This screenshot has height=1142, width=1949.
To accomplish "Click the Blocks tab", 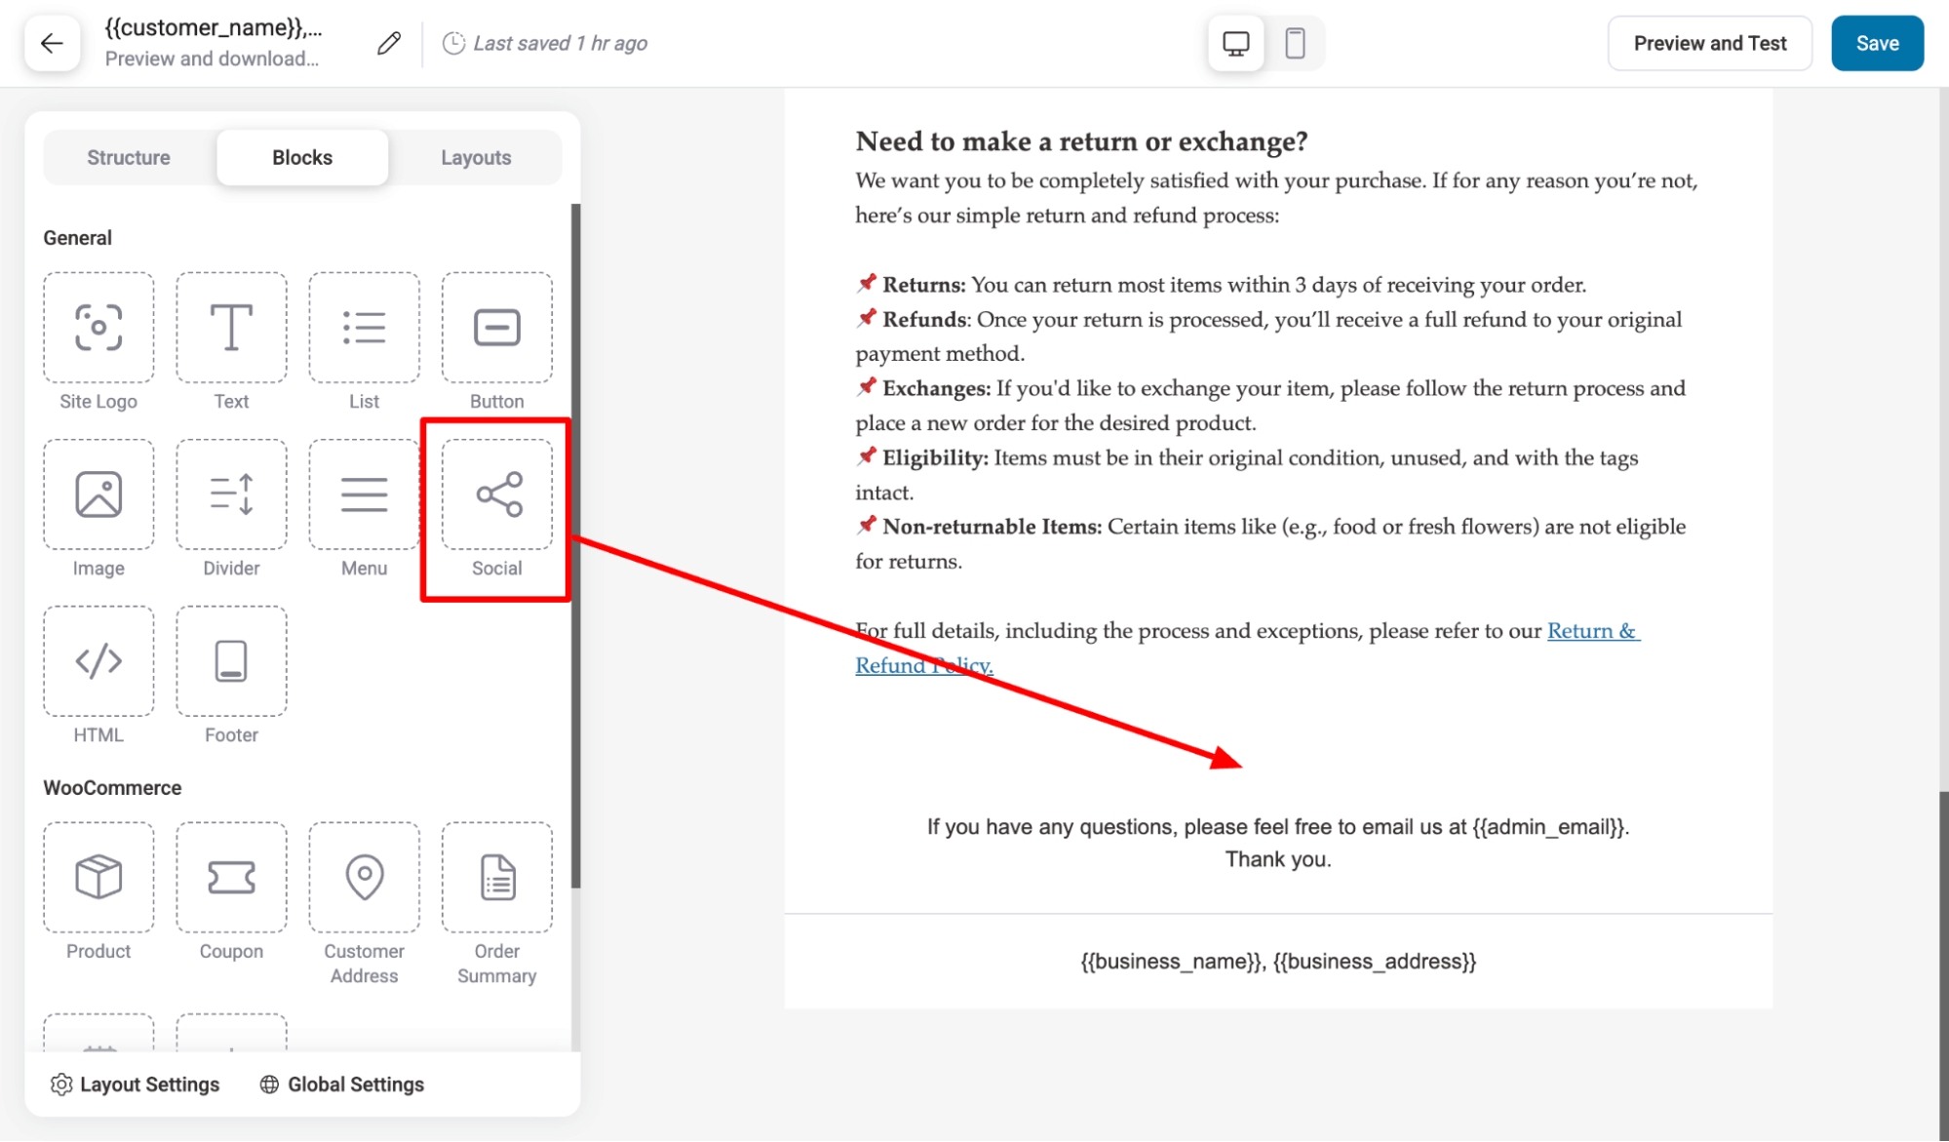I will (x=300, y=156).
